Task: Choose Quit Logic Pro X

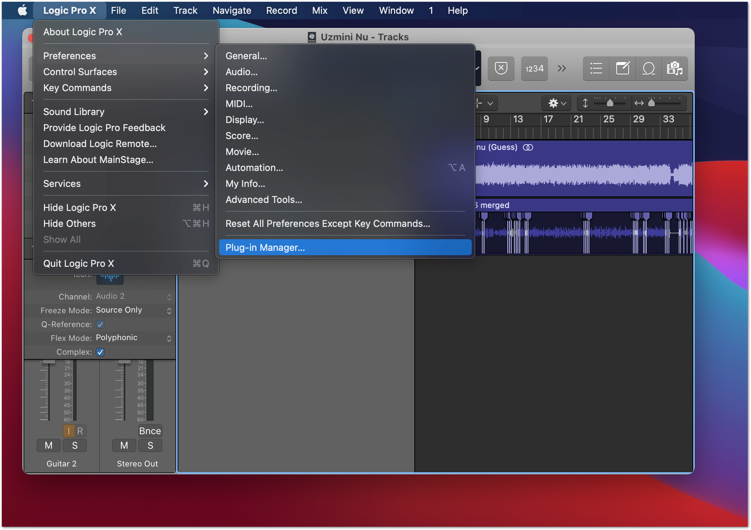Action: click(x=126, y=264)
